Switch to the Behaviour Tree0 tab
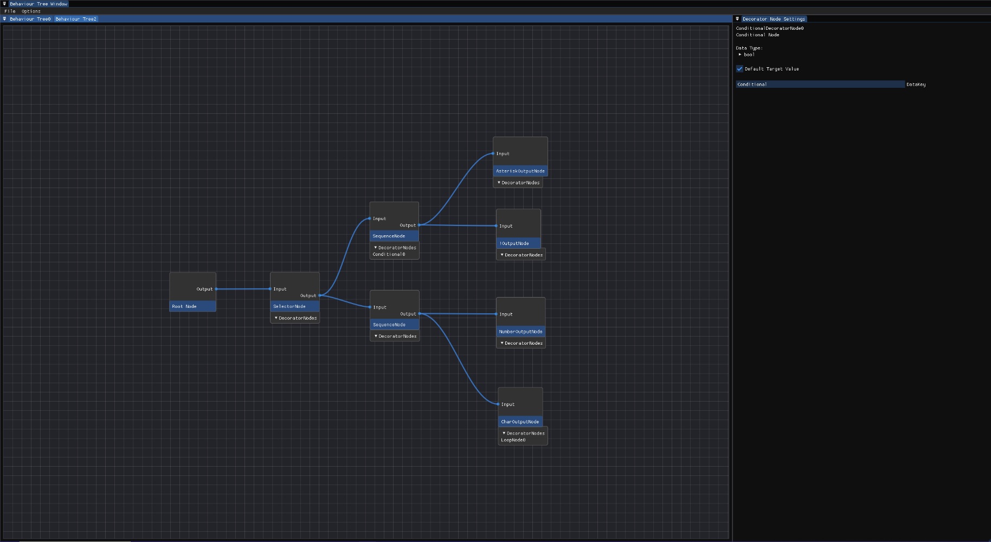 [x=30, y=19]
